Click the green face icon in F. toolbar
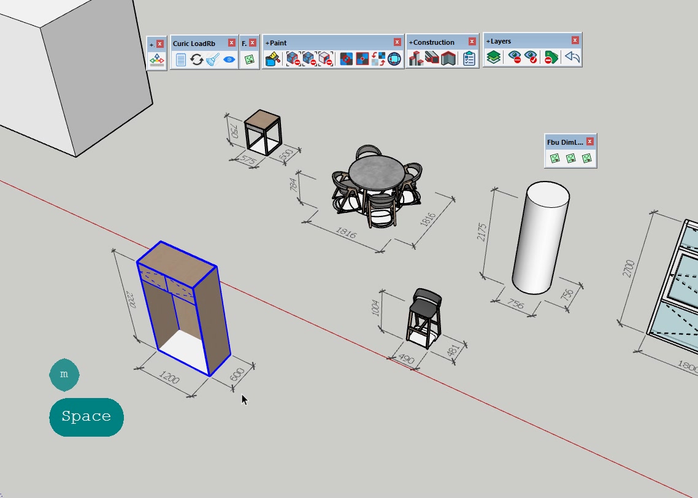Screen dimensions: 698x498 249,59
